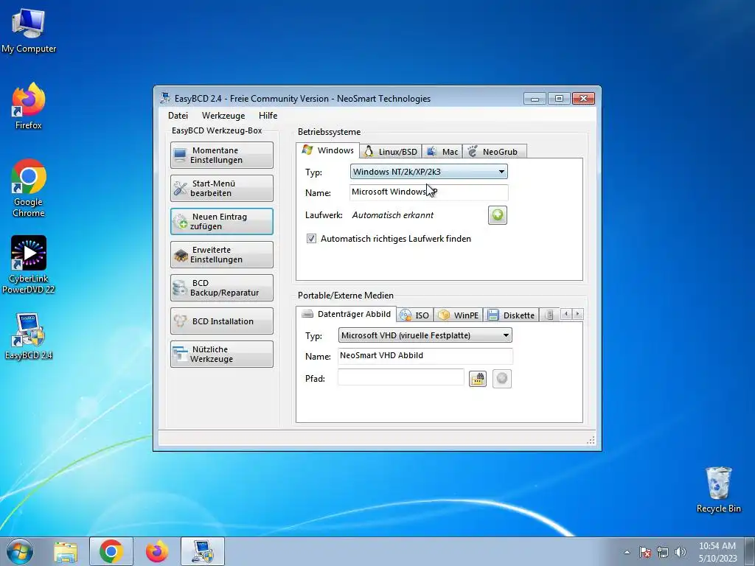The height and width of the screenshot is (566, 755).
Task: Switch to the Windows tab
Action: click(x=328, y=150)
